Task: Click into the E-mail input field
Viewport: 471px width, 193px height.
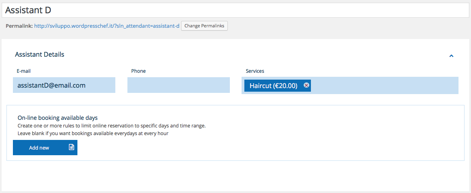Action: [x=64, y=85]
